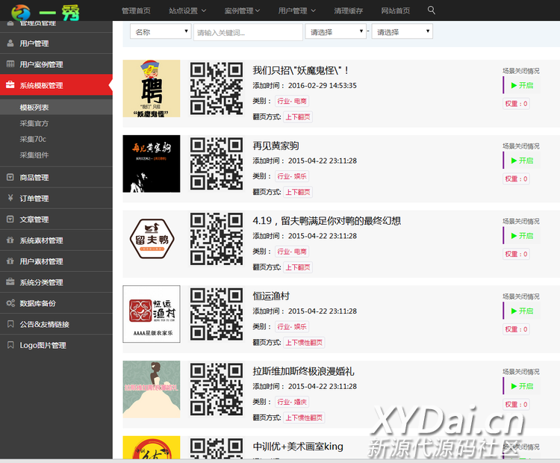
Task: Expand 站点设置 menu in top bar
Action: point(187,10)
